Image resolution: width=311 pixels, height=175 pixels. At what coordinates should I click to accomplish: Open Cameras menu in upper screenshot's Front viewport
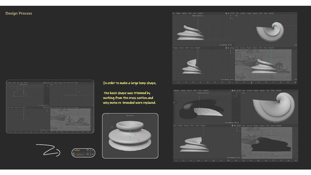click(243, 48)
